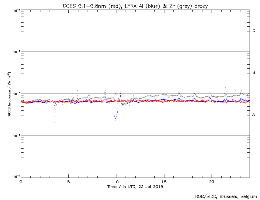Click the horizontal line between A and B classes
This screenshot has height=200, width=260.
tap(135, 94)
